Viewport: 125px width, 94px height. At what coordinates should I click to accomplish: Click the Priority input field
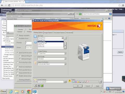(x=29, y=43)
